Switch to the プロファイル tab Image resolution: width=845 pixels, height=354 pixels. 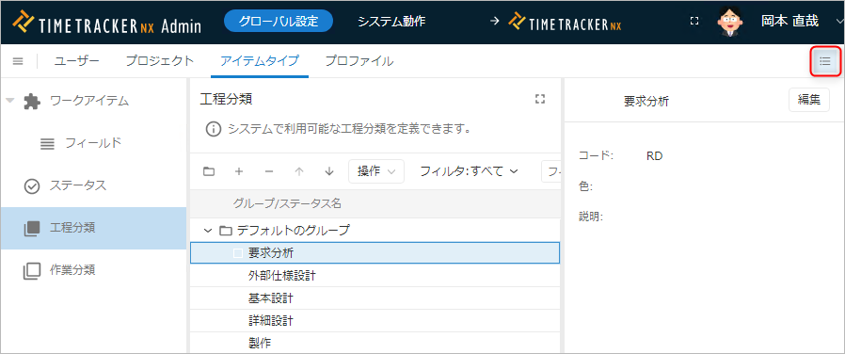359,61
